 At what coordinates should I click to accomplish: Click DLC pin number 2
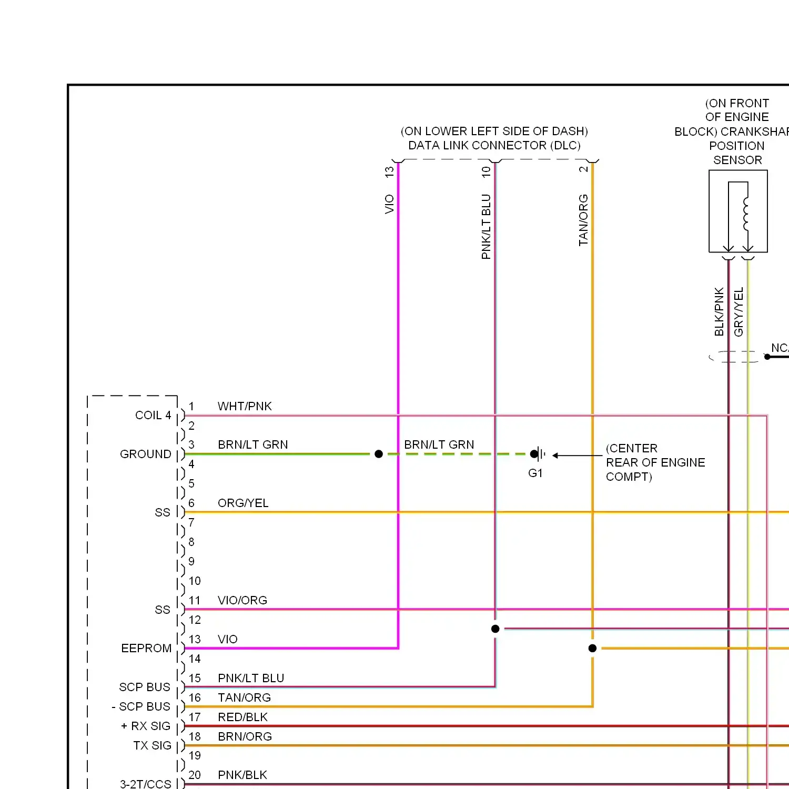(x=583, y=169)
